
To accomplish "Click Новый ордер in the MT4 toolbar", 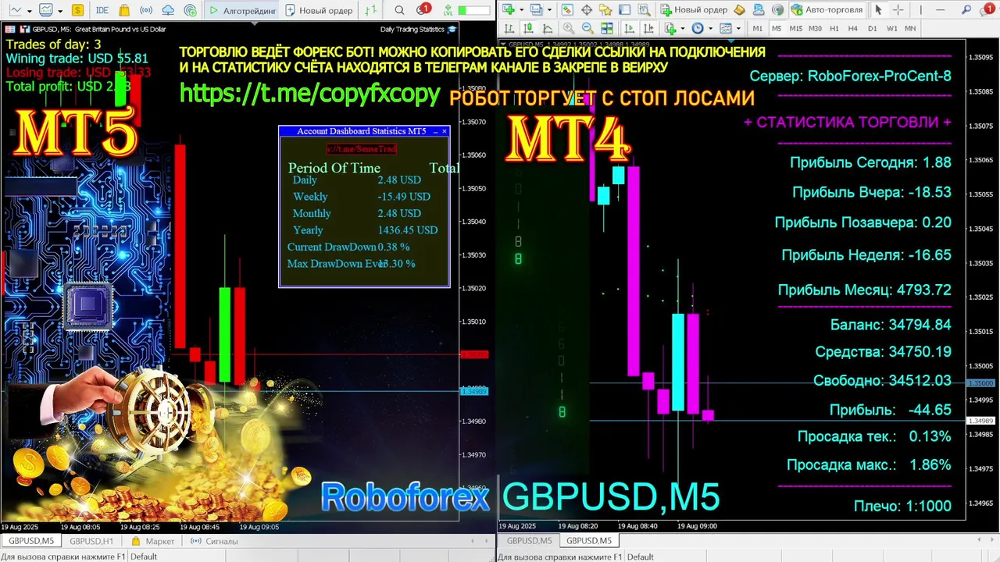I will pyautogui.click(x=695, y=9).
